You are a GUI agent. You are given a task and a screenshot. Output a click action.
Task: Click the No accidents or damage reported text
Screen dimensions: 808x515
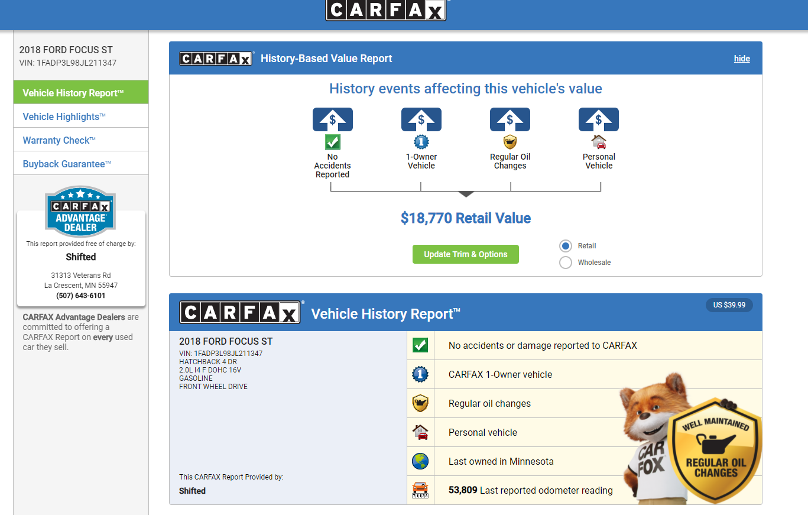click(543, 345)
